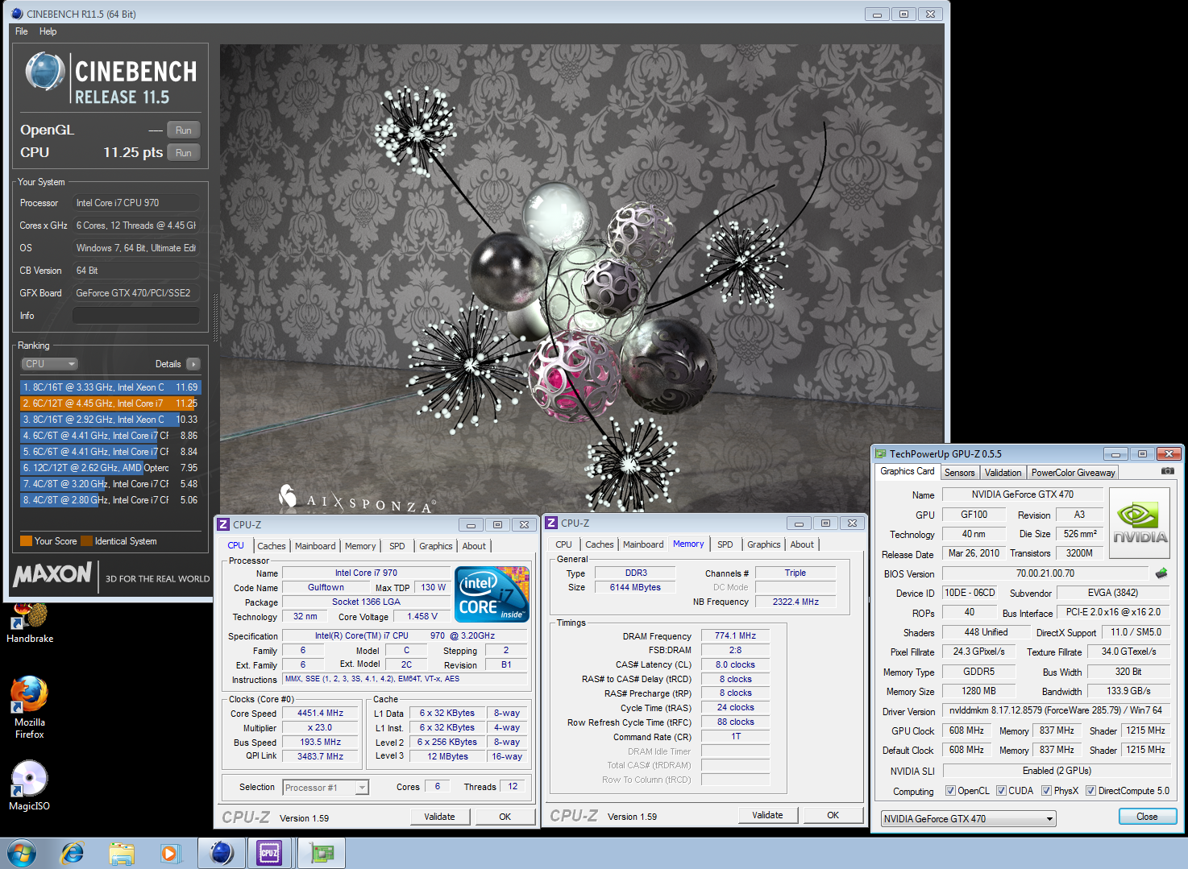Select the orange ranking row 11.25

pyautogui.click(x=110, y=403)
